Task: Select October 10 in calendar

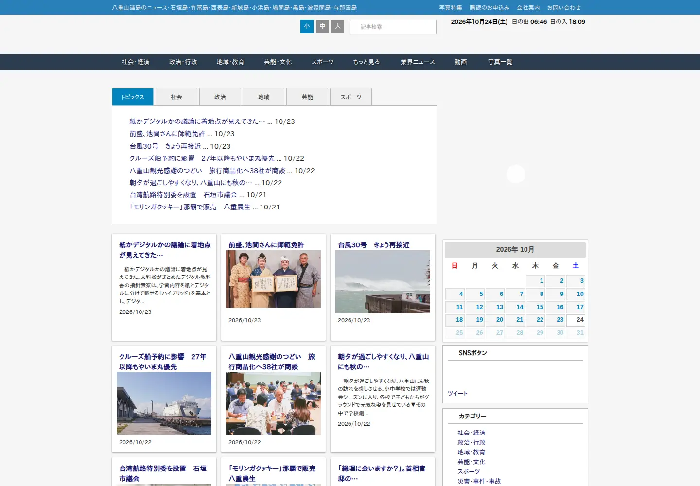Action: tap(576, 294)
